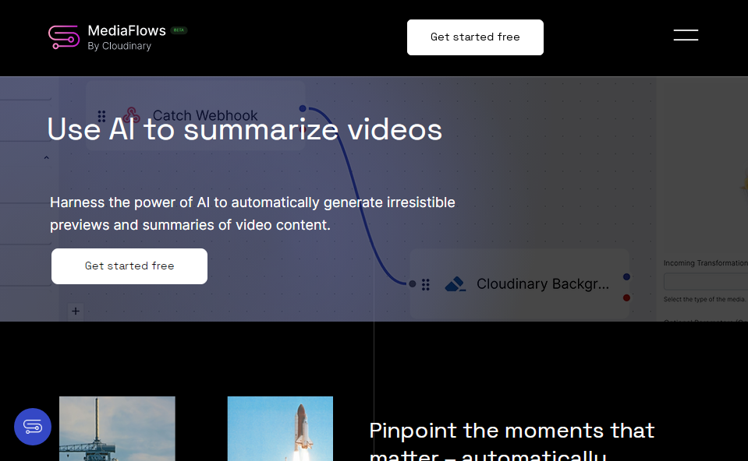
Task: Click the Catch Webhook pink webhook icon
Action: [131, 115]
